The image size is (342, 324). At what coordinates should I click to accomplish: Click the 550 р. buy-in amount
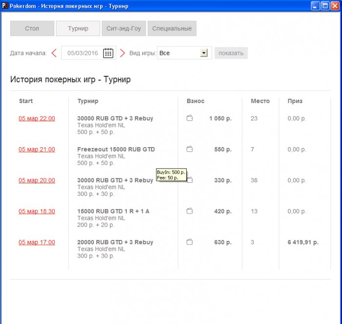coord(223,149)
